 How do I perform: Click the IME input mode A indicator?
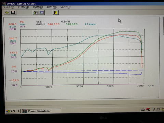point(154,109)
